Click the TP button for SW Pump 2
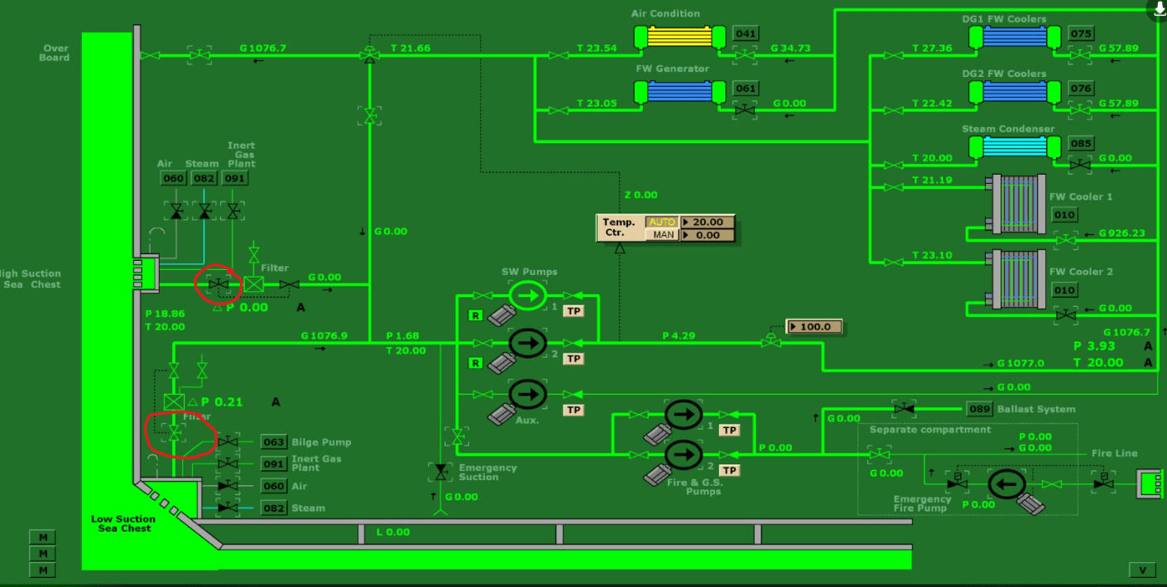 (x=573, y=358)
